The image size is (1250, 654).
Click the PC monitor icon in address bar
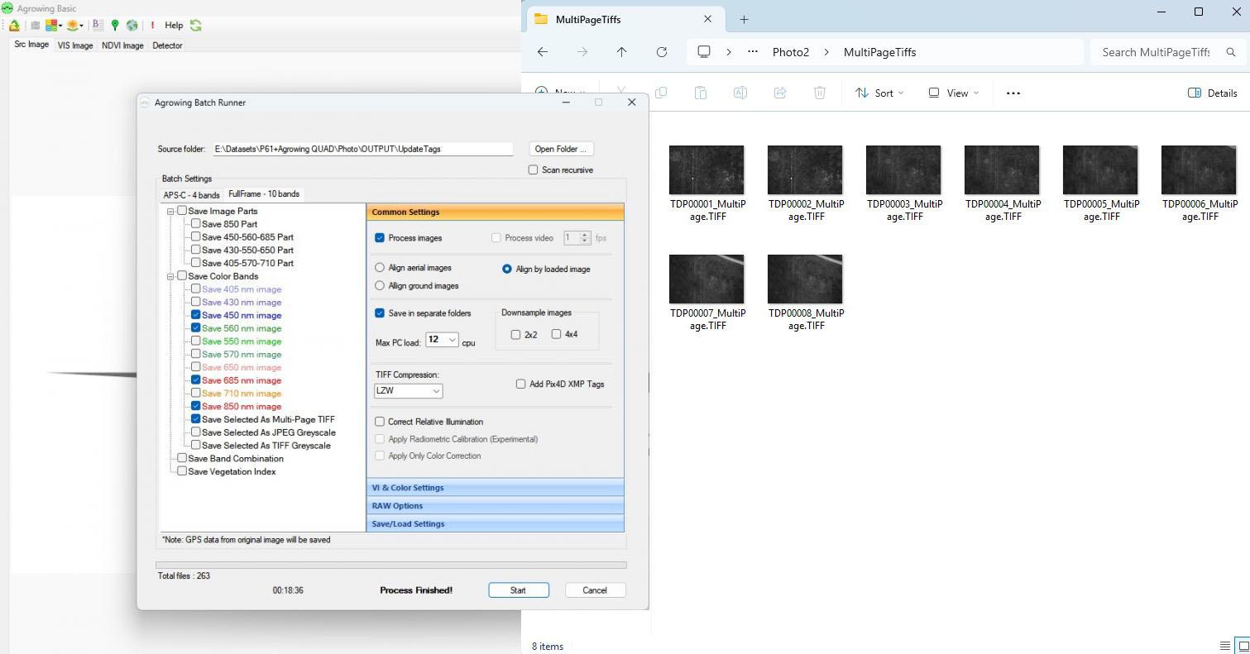(x=704, y=52)
